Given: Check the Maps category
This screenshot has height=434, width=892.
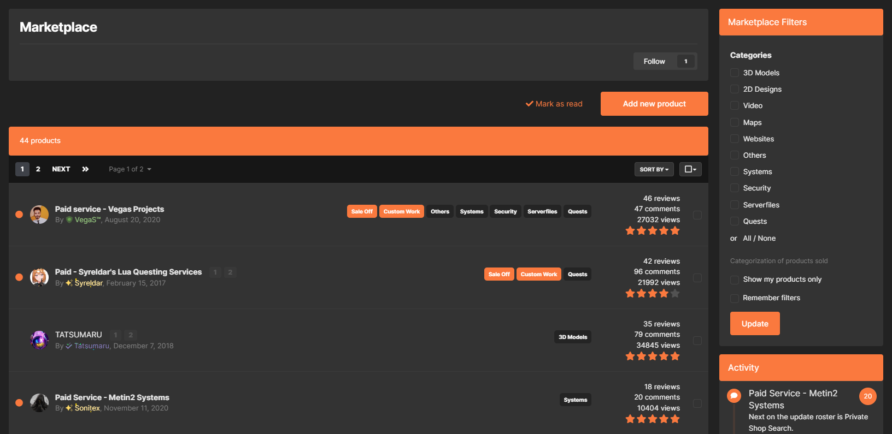Looking at the screenshot, I should 735,122.
